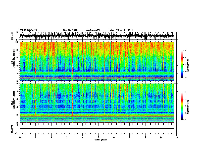Click the "6" kHz tick of ch.2 spectrogram
Screen dimensions: 199x154
coord(18,99)
